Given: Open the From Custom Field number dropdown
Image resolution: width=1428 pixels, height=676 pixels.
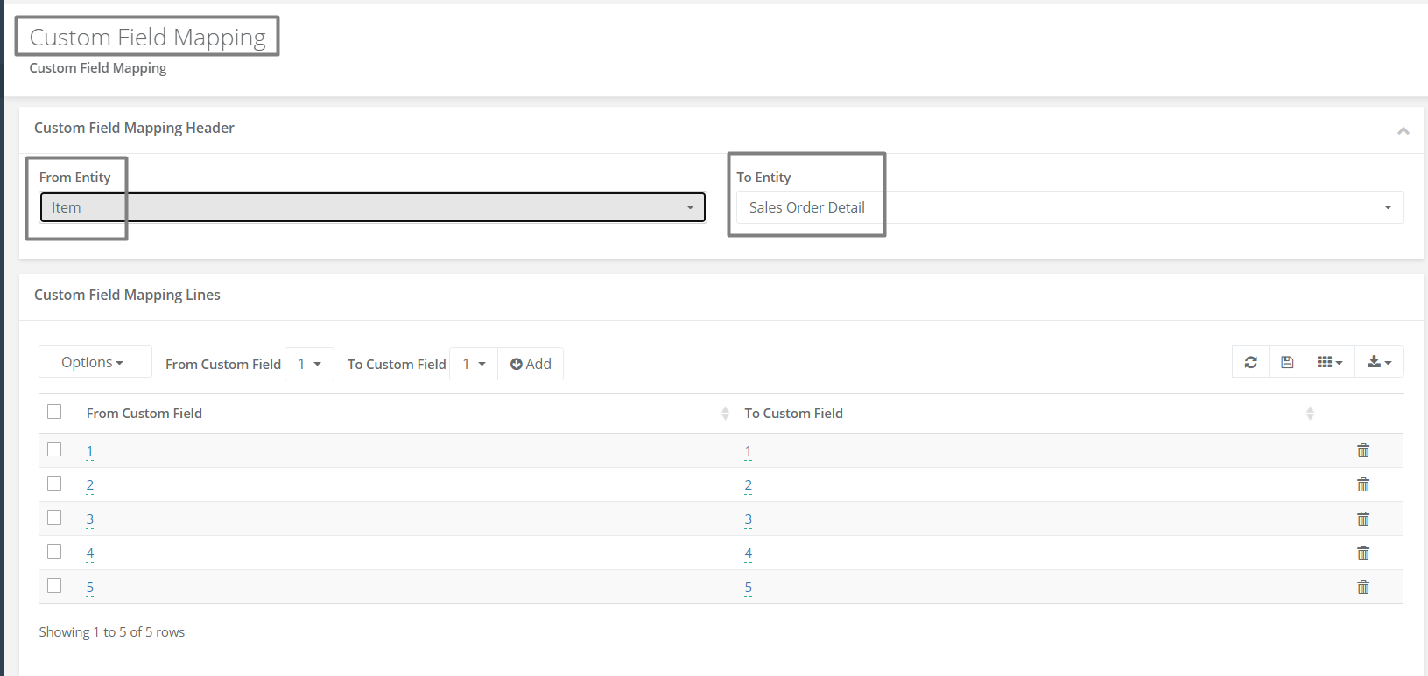Looking at the screenshot, I should 310,364.
